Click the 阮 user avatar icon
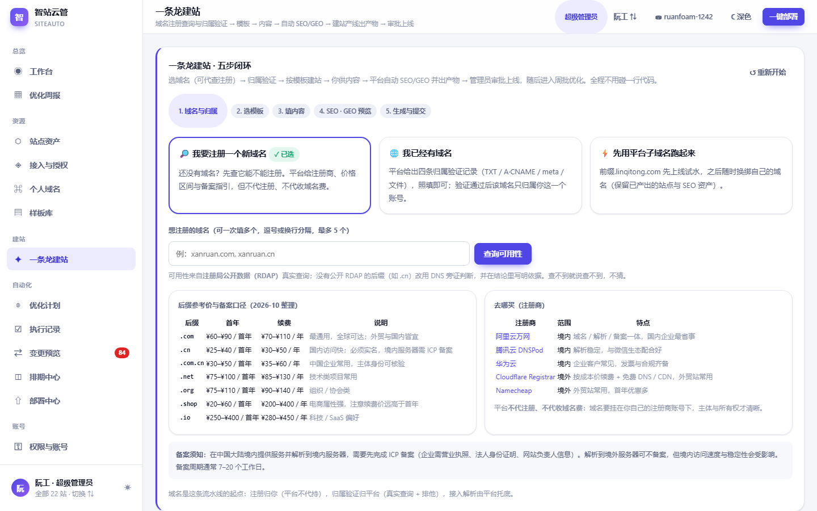This screenshot has height=511, width=817. (x=20, y=488)
